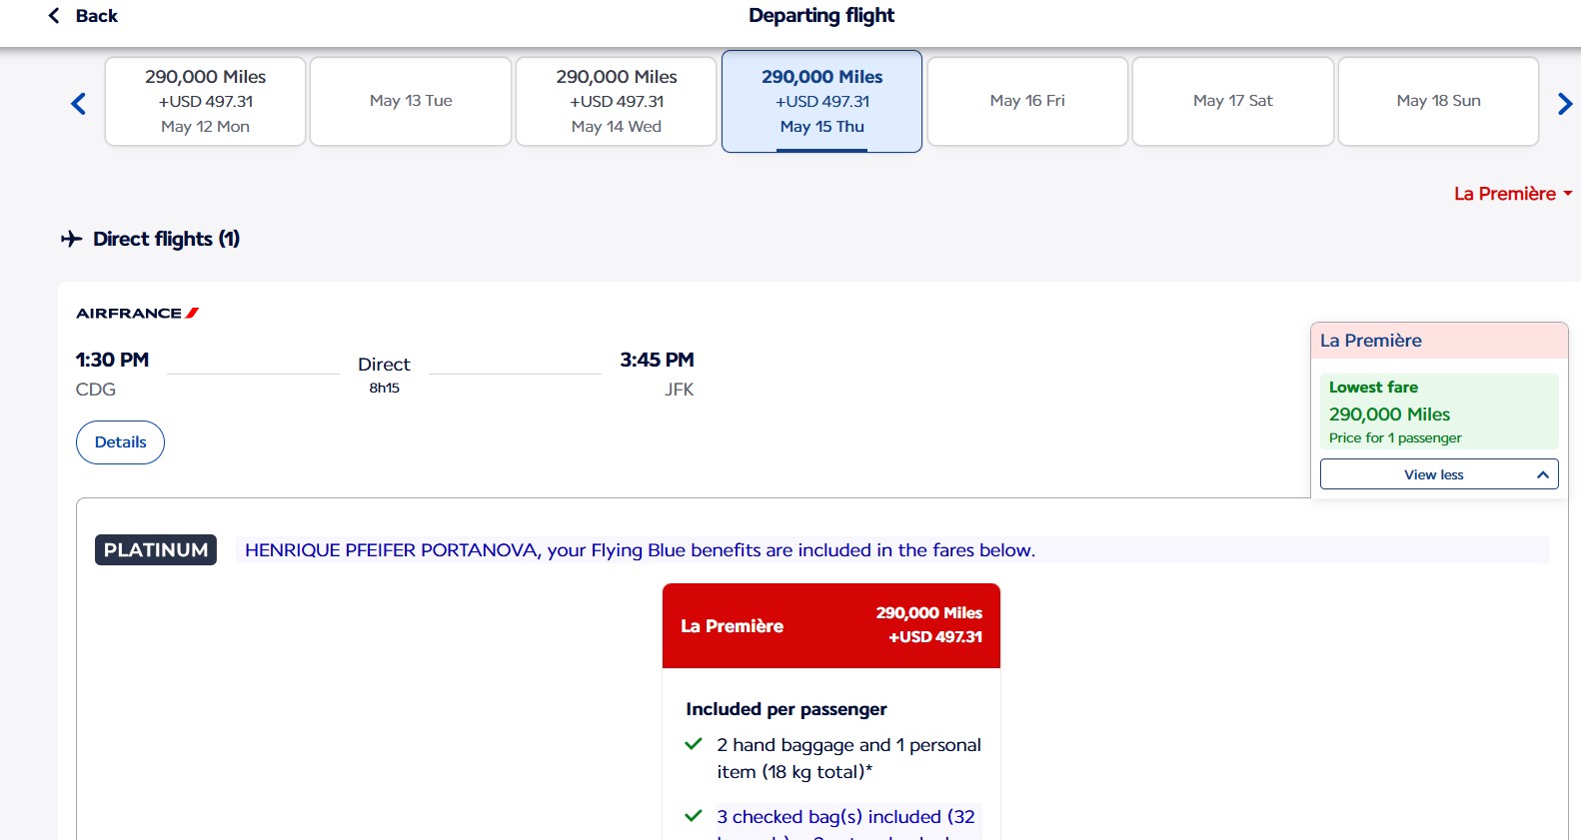The width and height of the screenshot is (1581, 840).
Task: Click the airplane icon beside Direct flights
Action: tap(71, 239)
